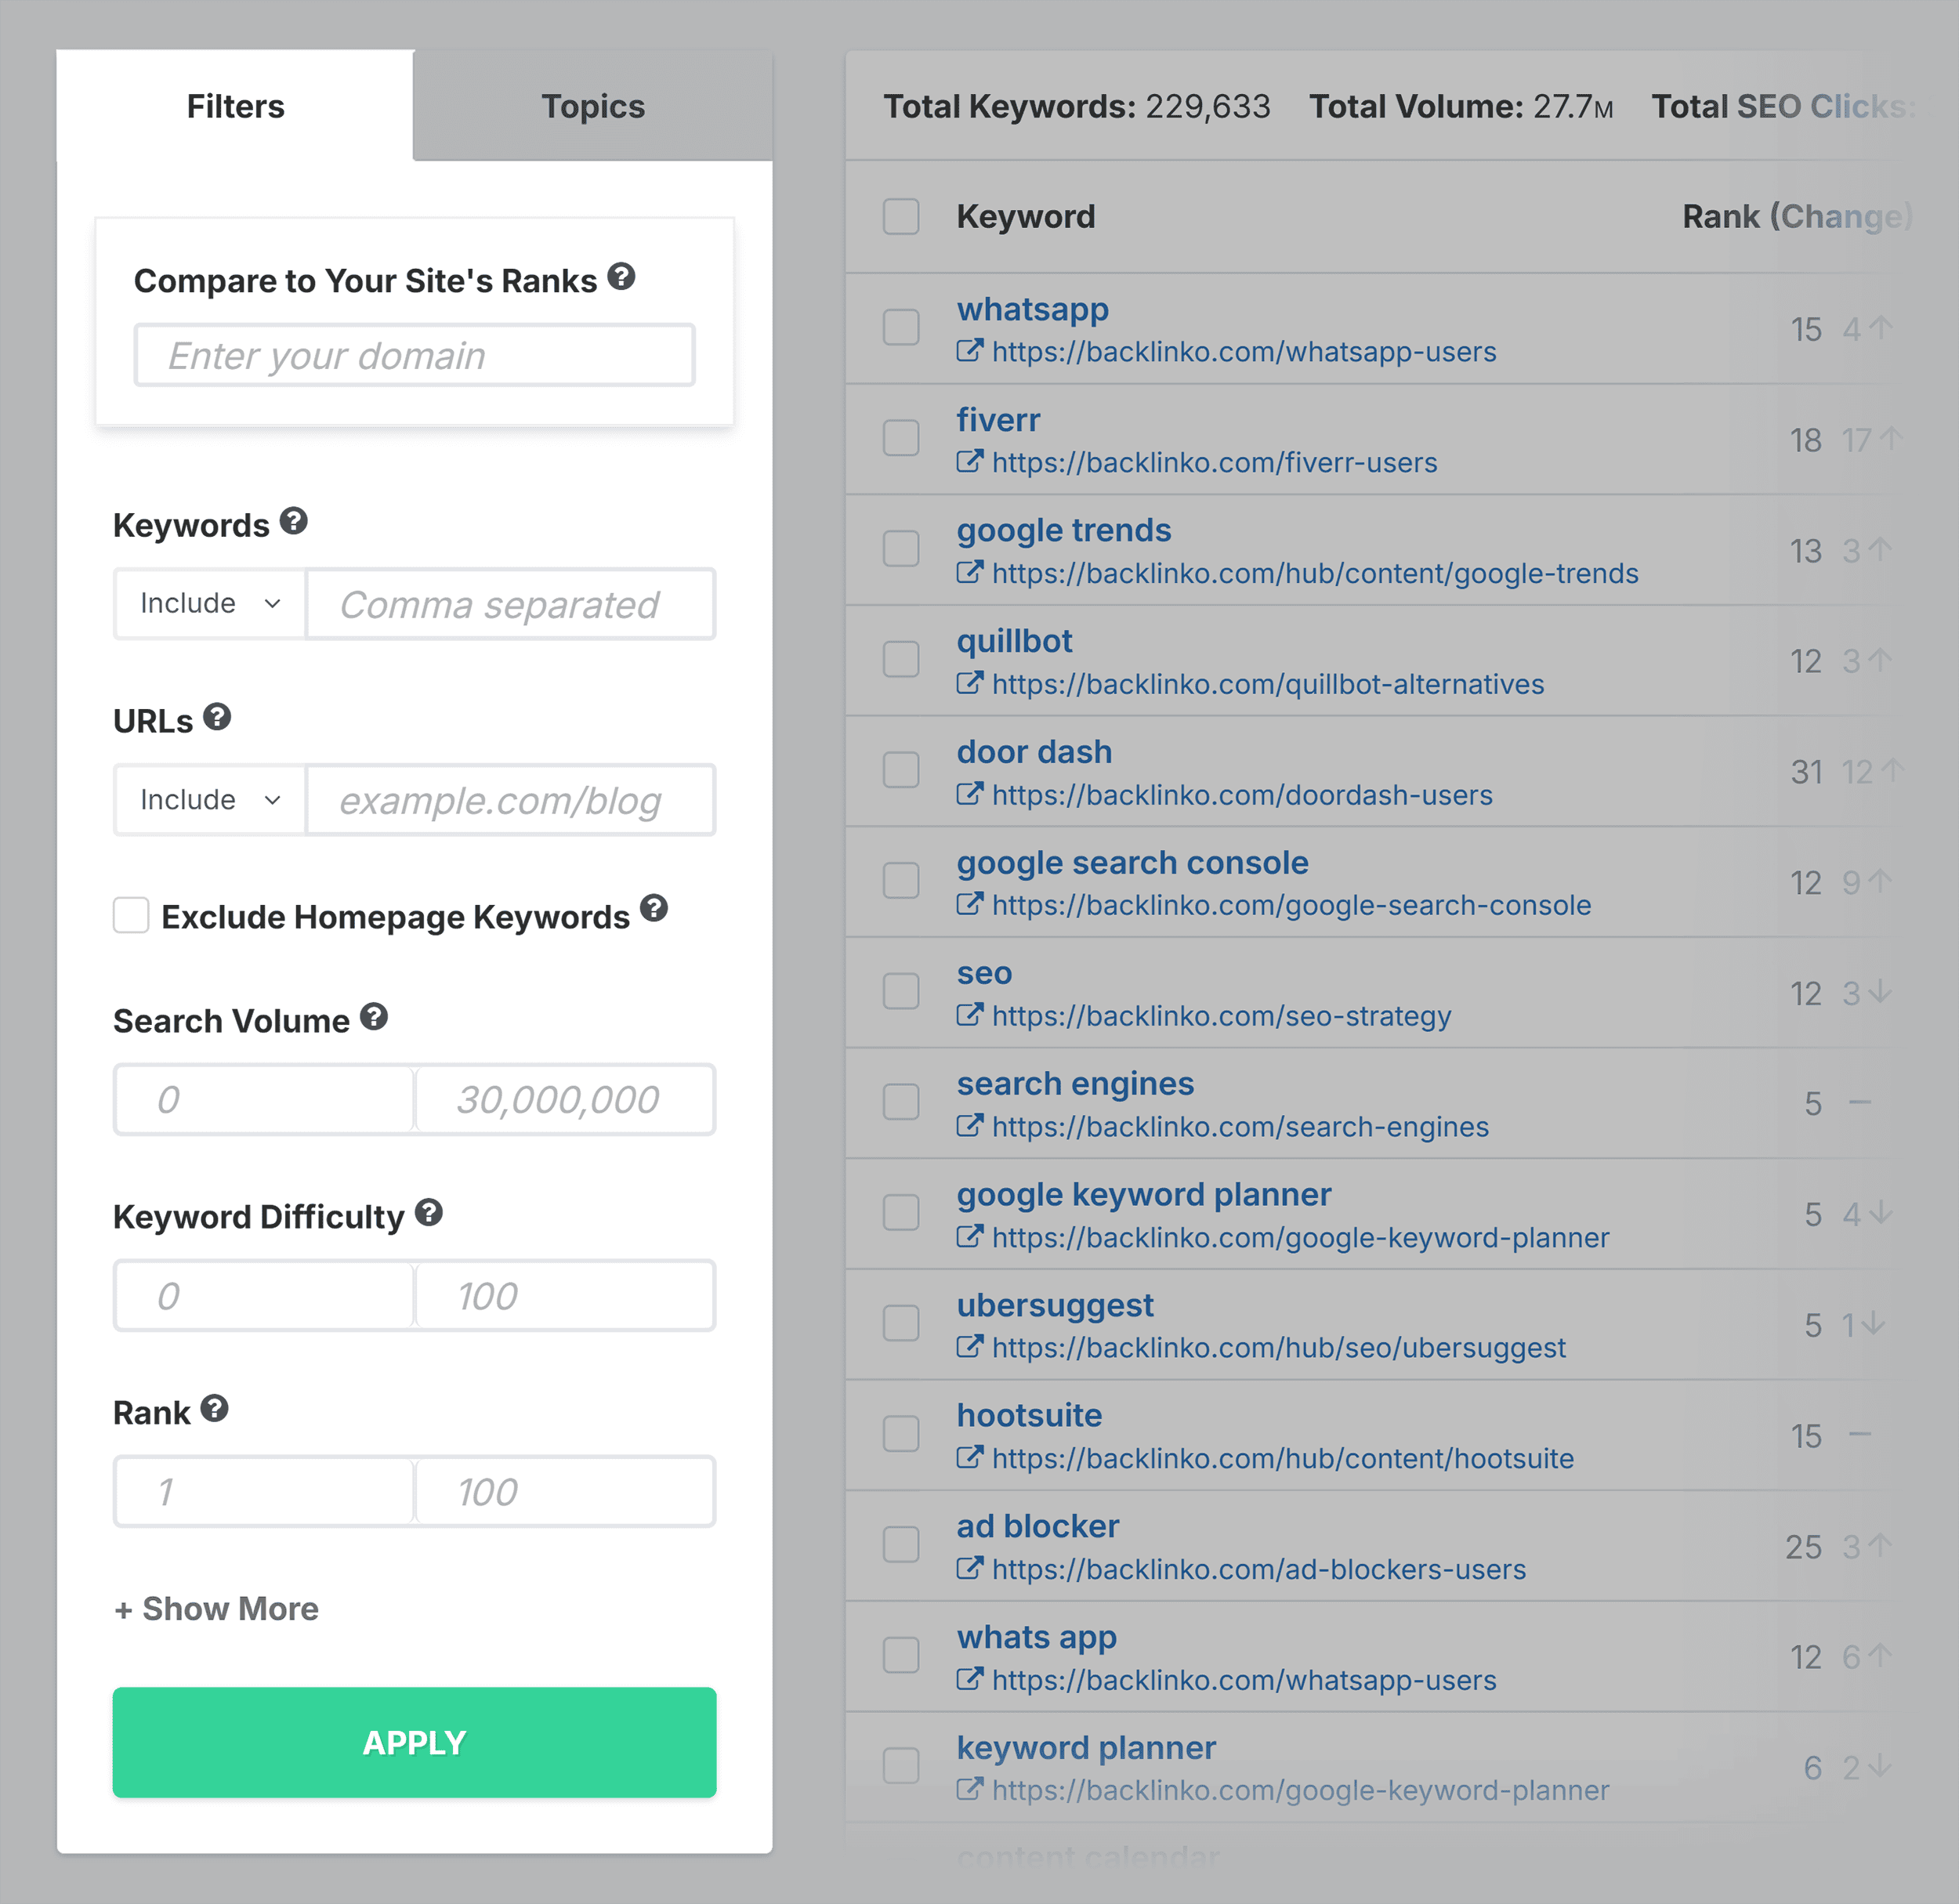This screenshot has height=1904, width=1959.
Task: Open the ad blocker keyword link
Action: click(x=1038, y=1526)
